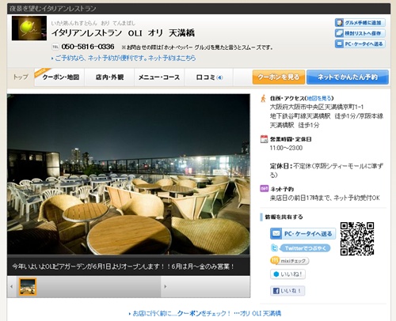Send info via envelope PC・ケータイへ送る button
This screenshot has height=321, width=396.
click(x=303, y=233)
